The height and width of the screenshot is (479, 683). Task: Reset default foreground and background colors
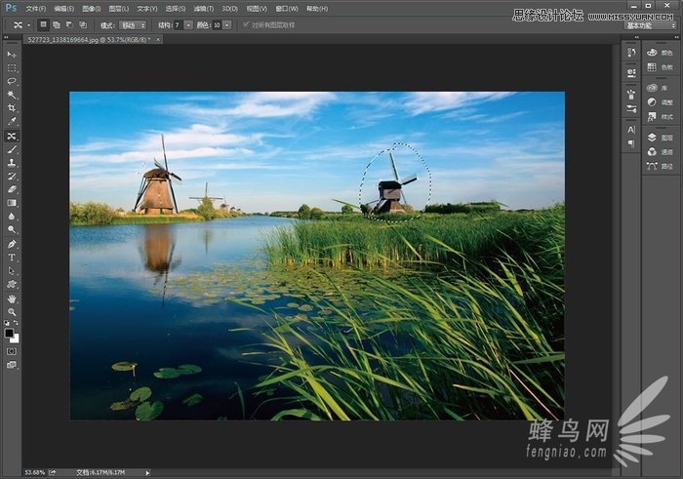click(7, 323)
